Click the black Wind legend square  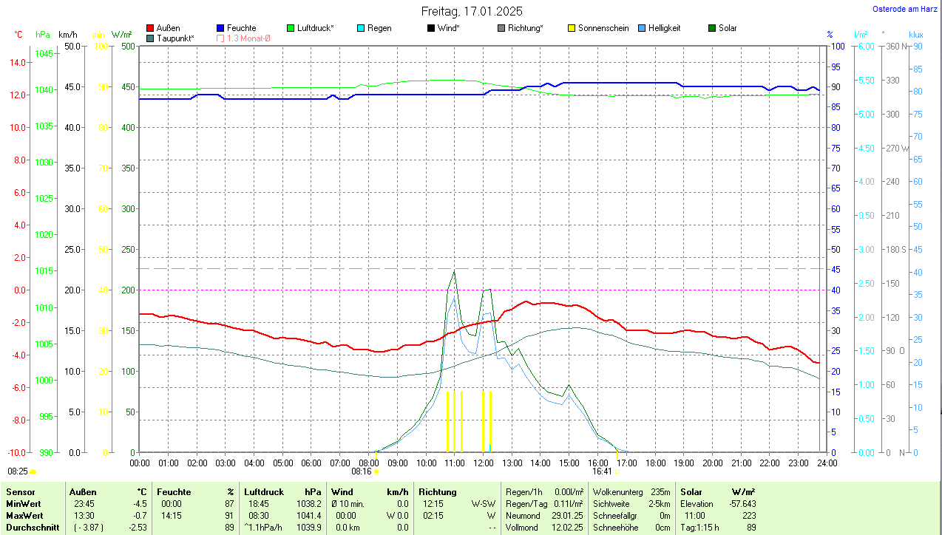[431, 28]
